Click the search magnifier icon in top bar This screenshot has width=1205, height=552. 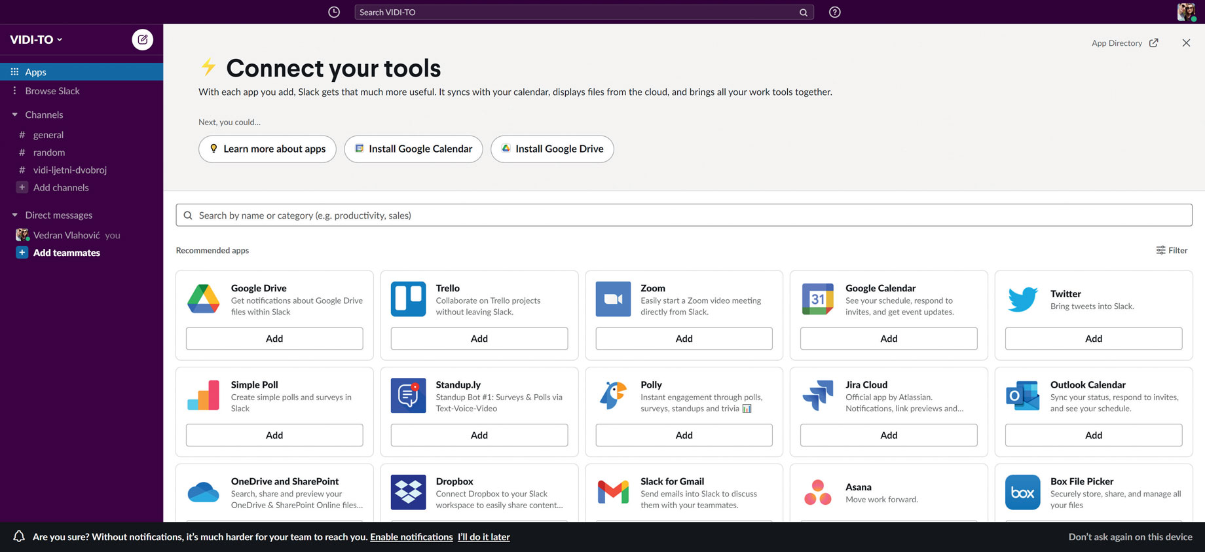tap(804, 12)
